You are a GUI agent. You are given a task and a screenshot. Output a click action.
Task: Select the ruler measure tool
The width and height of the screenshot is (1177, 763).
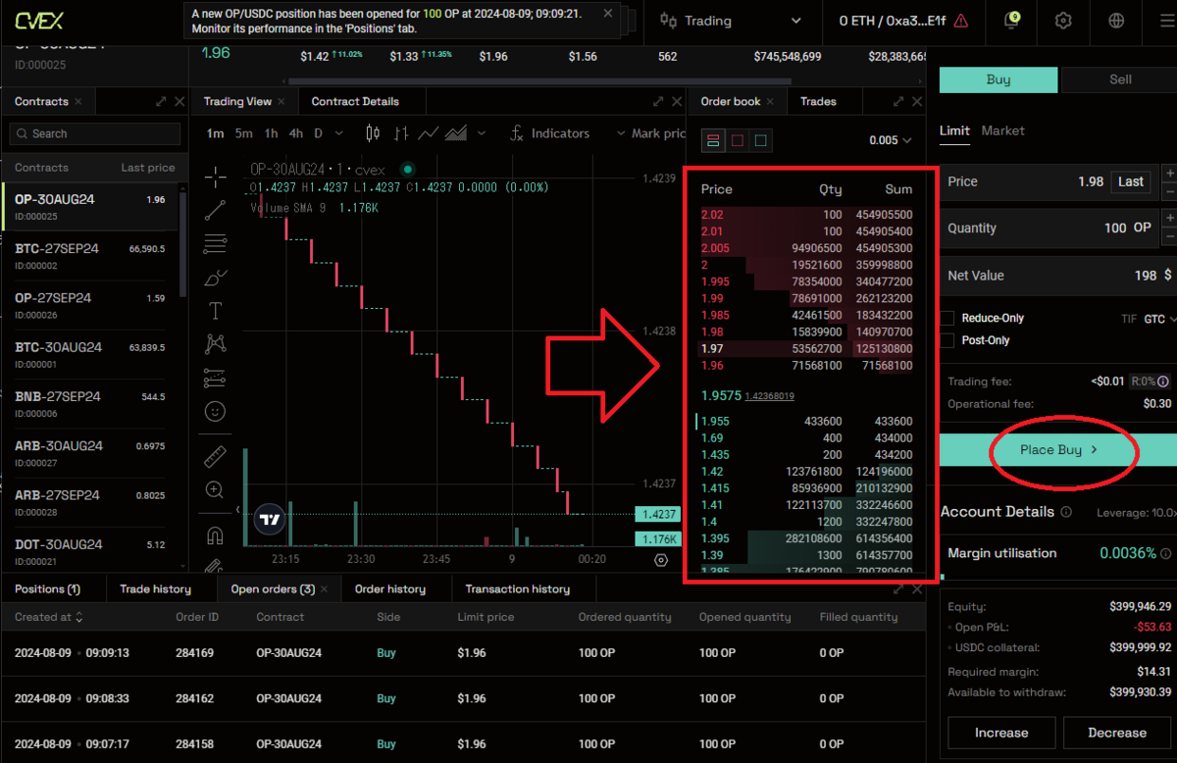coord(215,457)
